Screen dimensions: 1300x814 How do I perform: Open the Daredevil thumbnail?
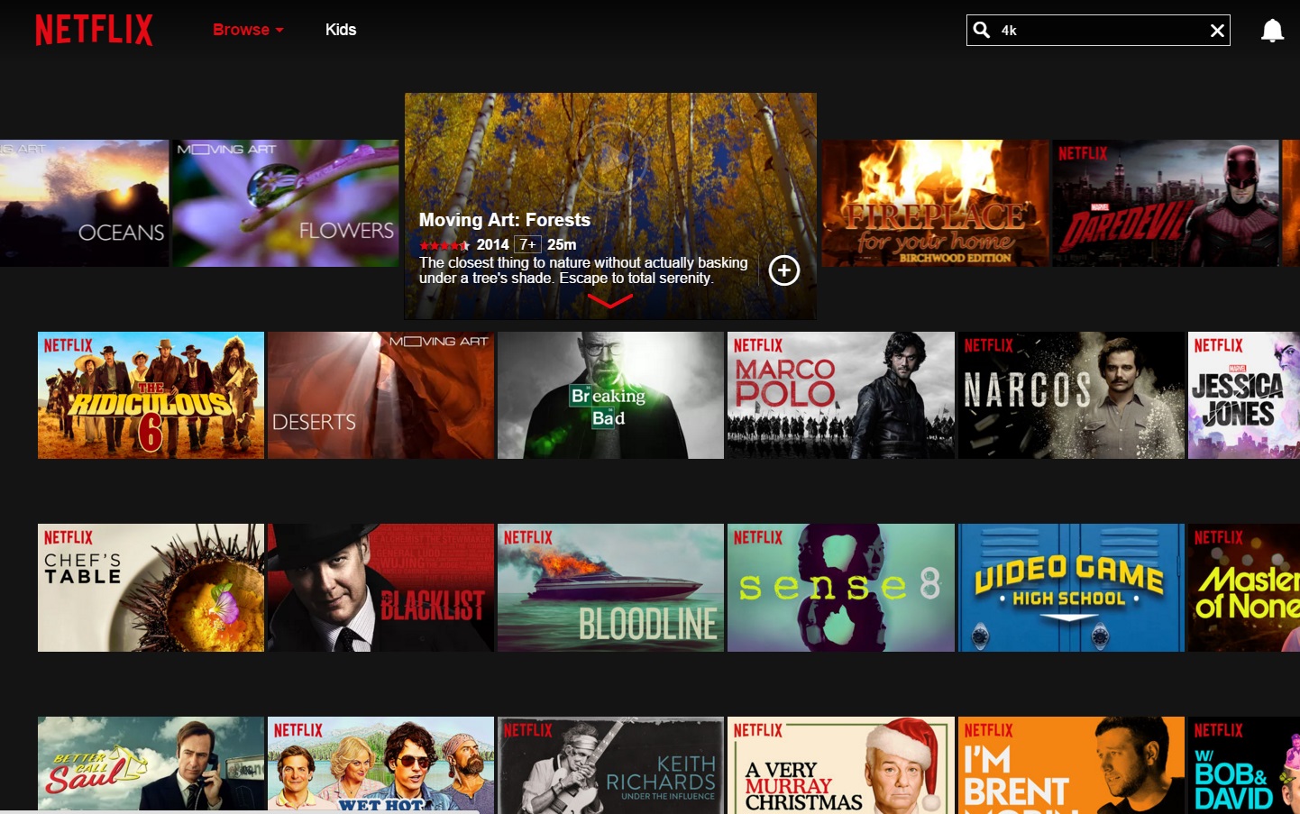click(x=1166, y=203)
